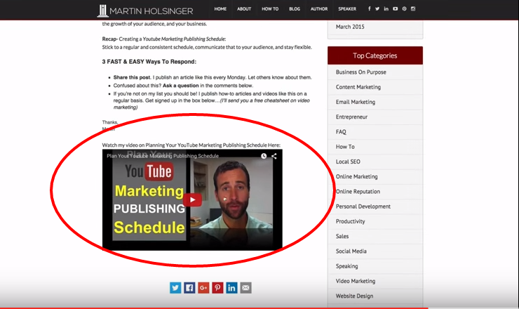This screenshot has height=309, width=519.
Task: Click the 3 FAST & EASY Ways heading
Action: (x=149, y=62)
